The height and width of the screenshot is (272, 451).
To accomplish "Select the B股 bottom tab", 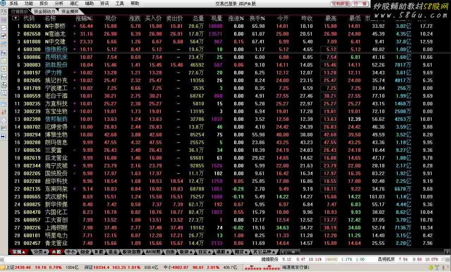I will (99, 252).
